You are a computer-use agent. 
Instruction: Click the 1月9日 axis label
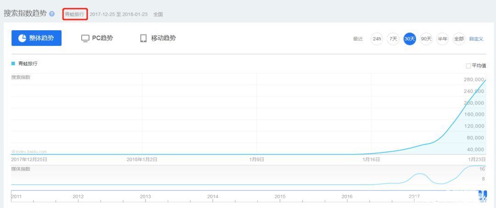tap(257, 160)
